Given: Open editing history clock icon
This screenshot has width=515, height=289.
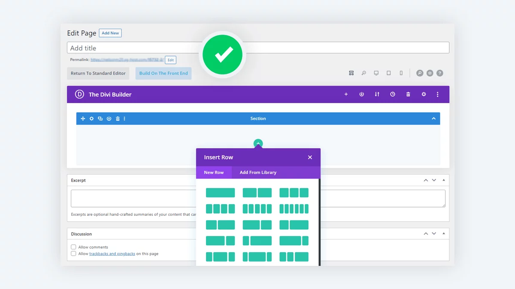Looking at the screenshot, I should 392,94.
